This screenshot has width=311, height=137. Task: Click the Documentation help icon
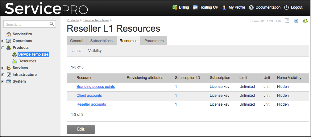pos(251,7)
